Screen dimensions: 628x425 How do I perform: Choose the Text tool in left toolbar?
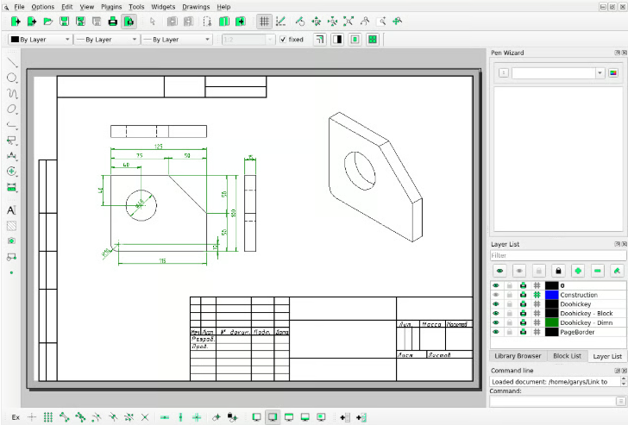[x=12, y=210]
